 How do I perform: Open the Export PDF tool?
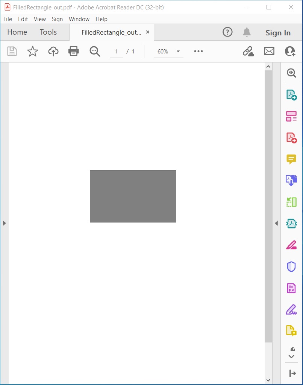pyautogui.click(x=291, y=95)
